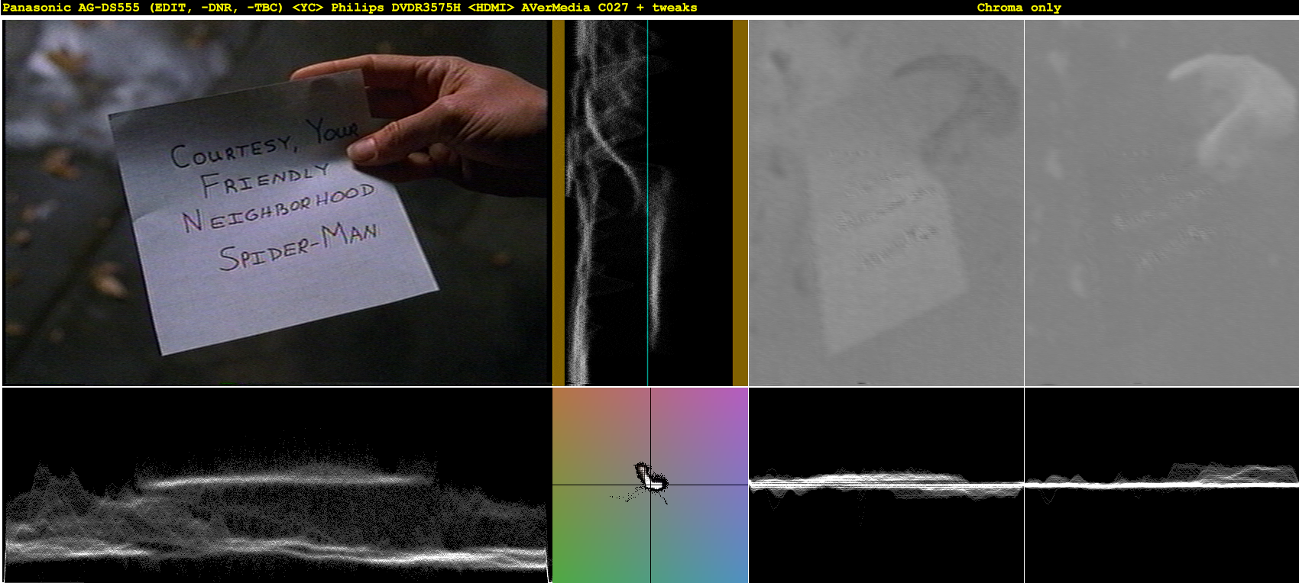This screenshot has width=1299, height=583.
Task: Click the waveform beneath the left chroma image
Action: coord(886,485)
